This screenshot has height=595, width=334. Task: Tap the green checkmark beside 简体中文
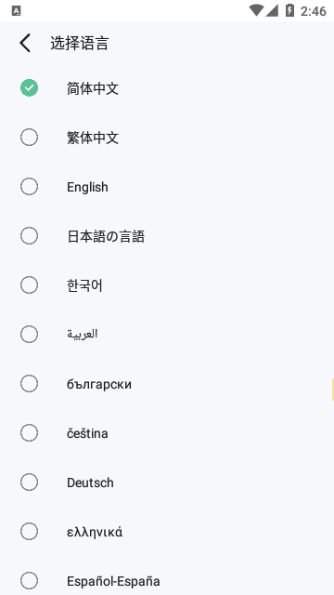[x=29, y=88]
